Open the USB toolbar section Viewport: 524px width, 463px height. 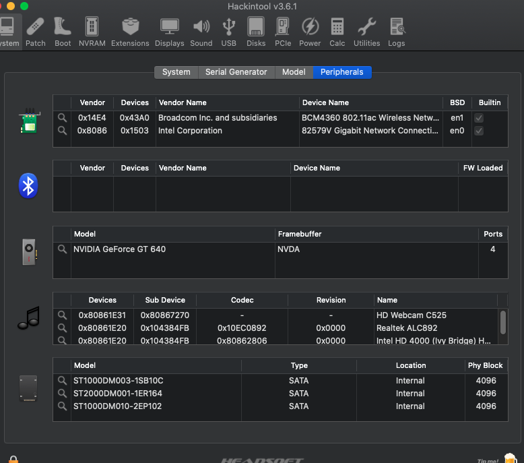pos(228,32)
